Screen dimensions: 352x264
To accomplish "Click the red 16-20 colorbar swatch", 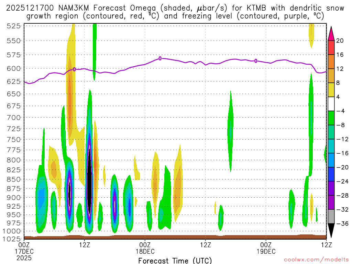I will 331,47.
